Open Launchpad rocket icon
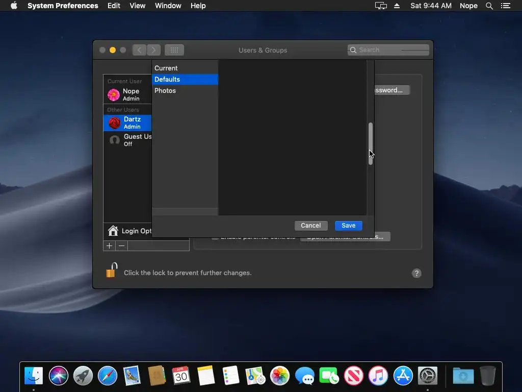The image size is (522, 392). coord(83,376)
